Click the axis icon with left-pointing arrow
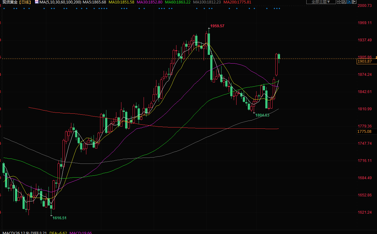Screen dimensions: 377x234 (x=344, y=2)
